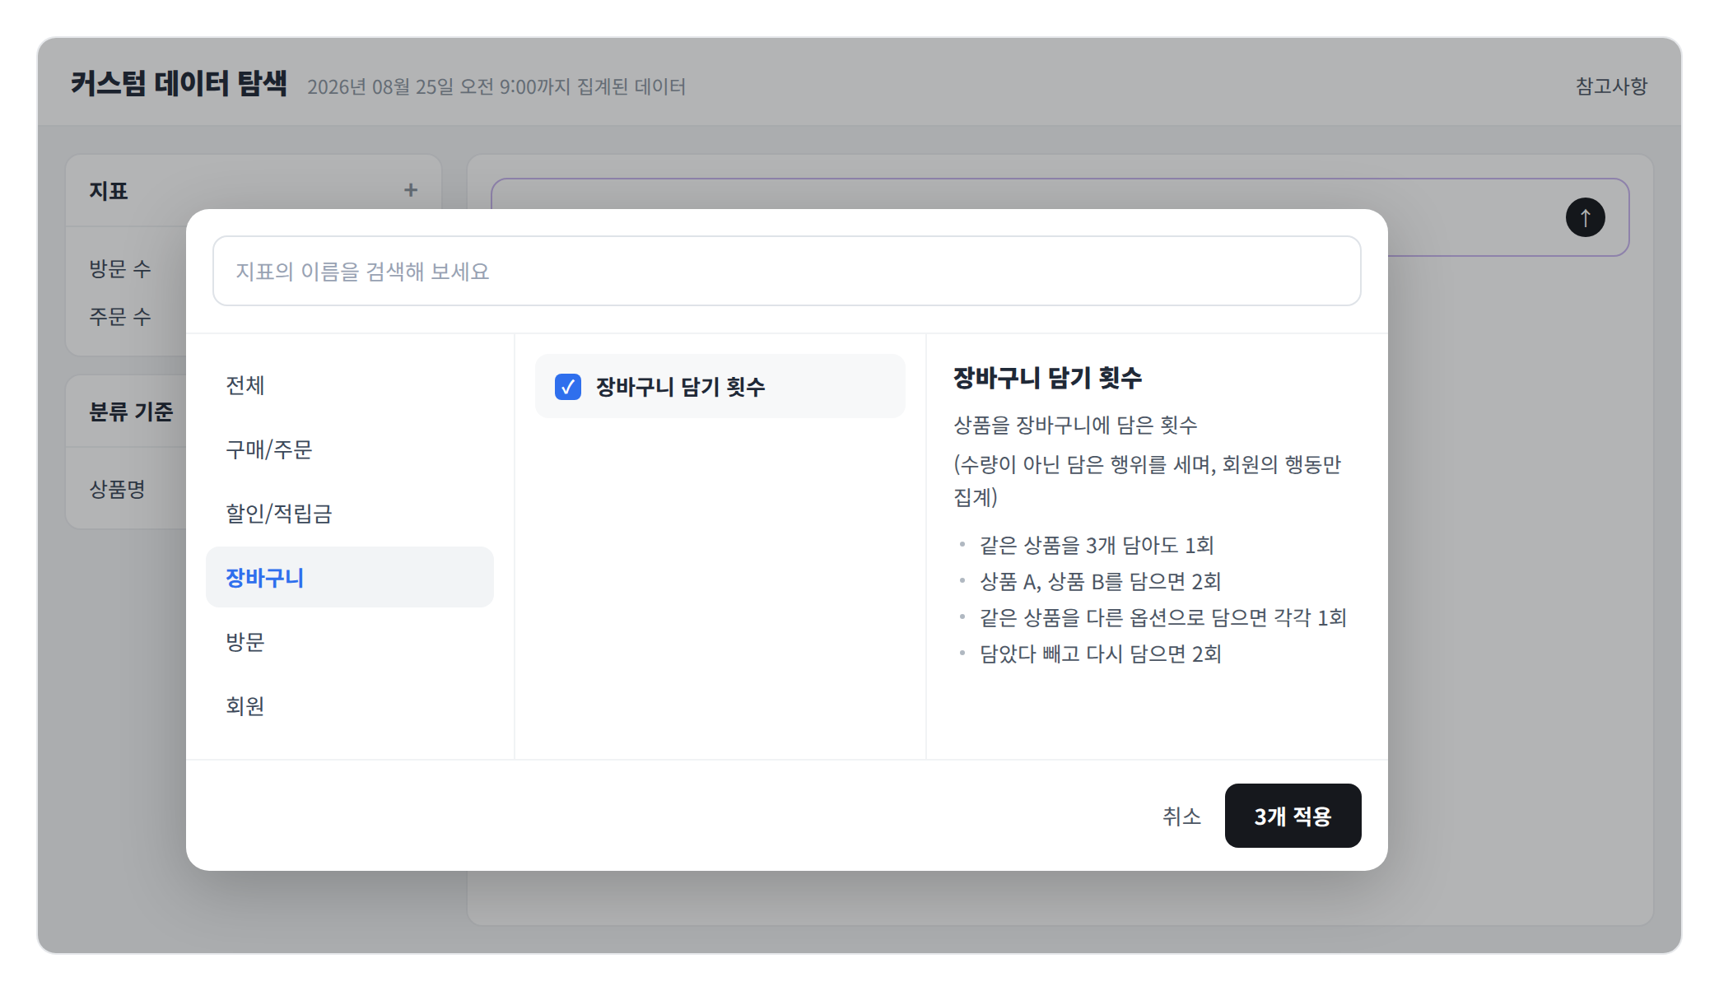Select the 회원 category
The height and width of the screenshot is (991, 1719).
click(350, 705)
